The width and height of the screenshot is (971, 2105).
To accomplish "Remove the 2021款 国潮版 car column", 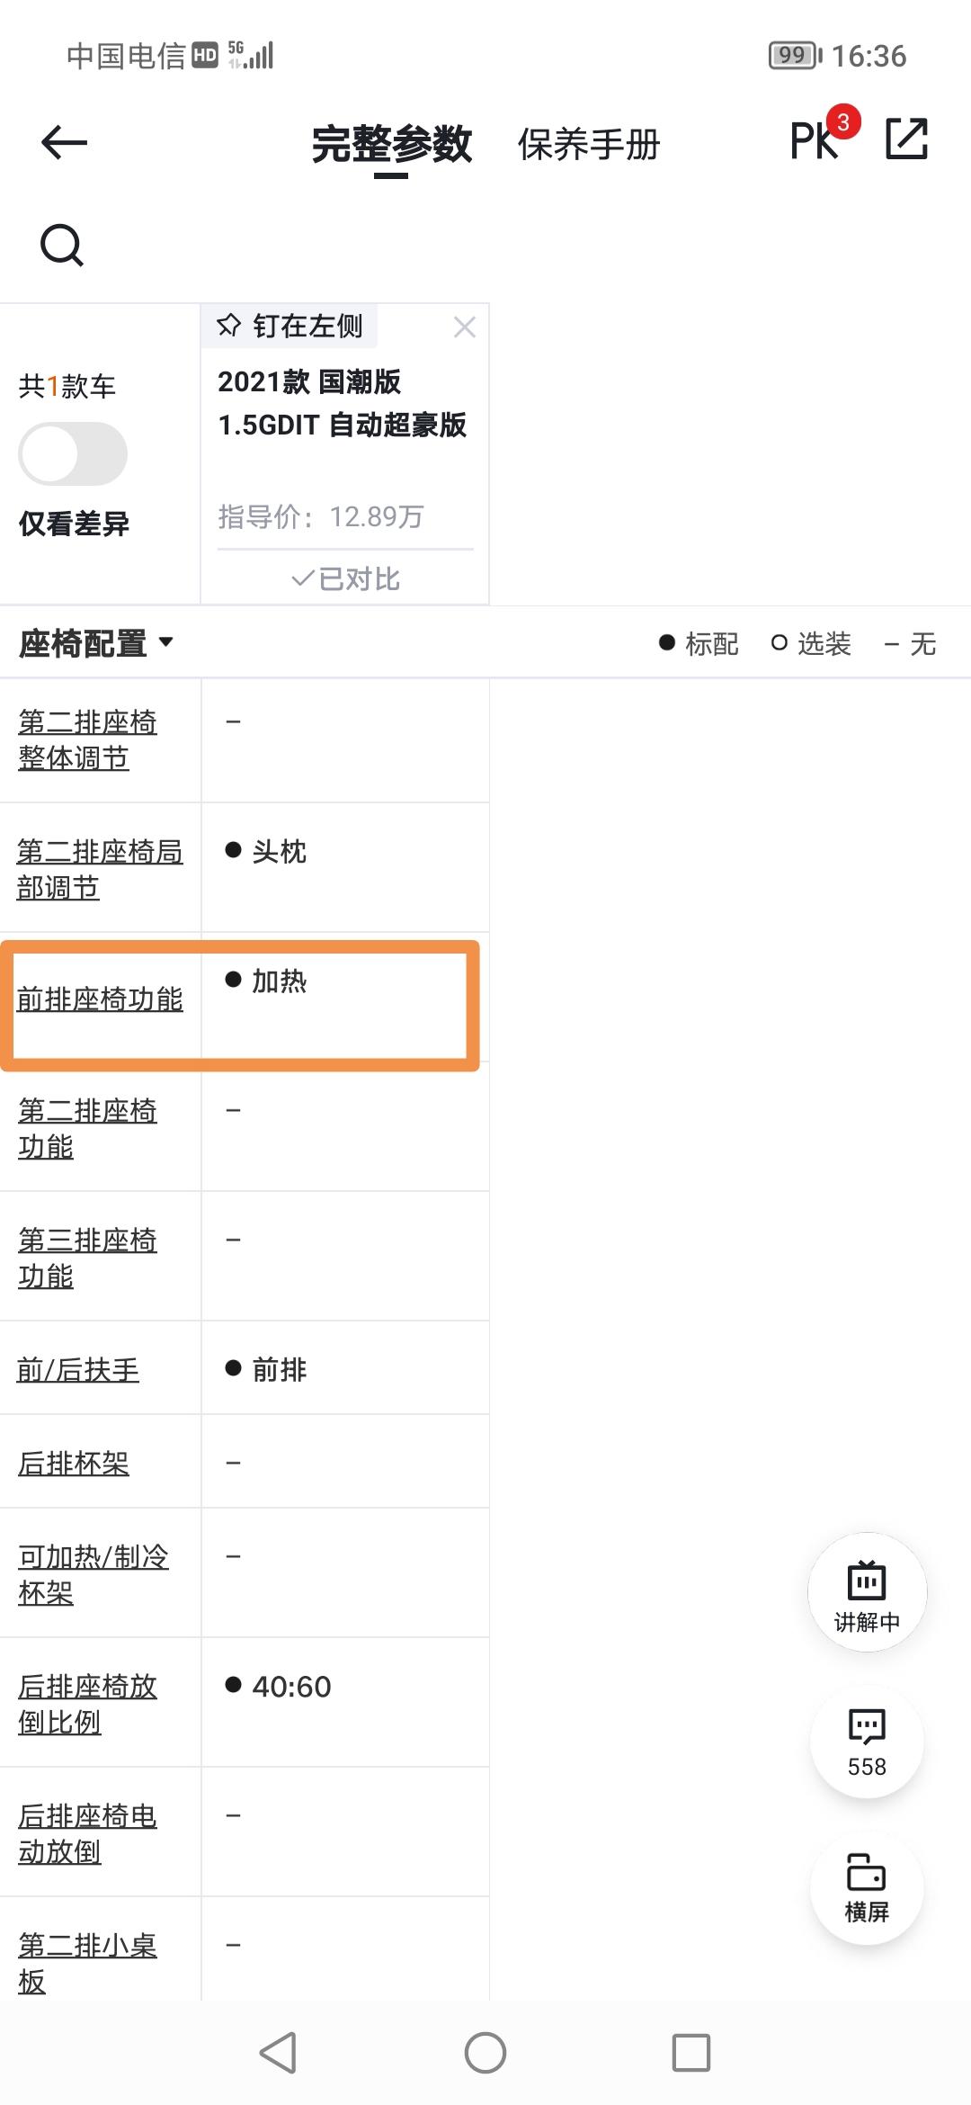I will click(464, 327).
